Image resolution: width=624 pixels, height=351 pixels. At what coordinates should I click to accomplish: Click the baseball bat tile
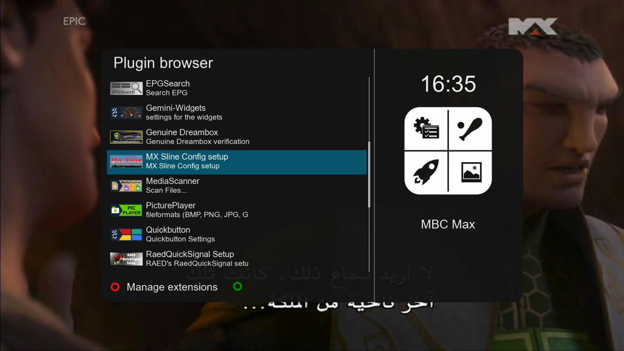(470, 128)
